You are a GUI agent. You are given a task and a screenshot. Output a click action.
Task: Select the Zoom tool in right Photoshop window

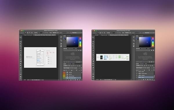(x=93, y=78)
